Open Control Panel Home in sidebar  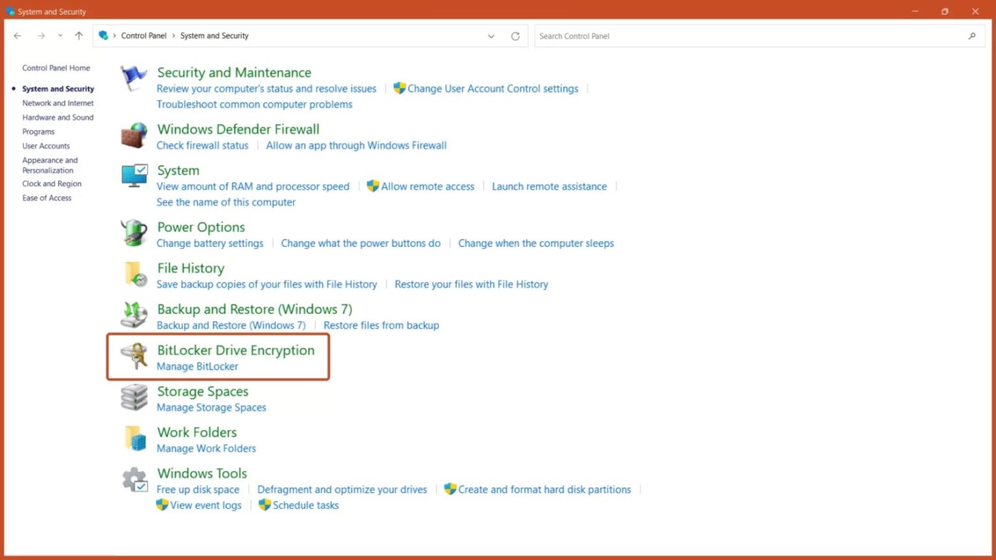(x=56, y=68)
